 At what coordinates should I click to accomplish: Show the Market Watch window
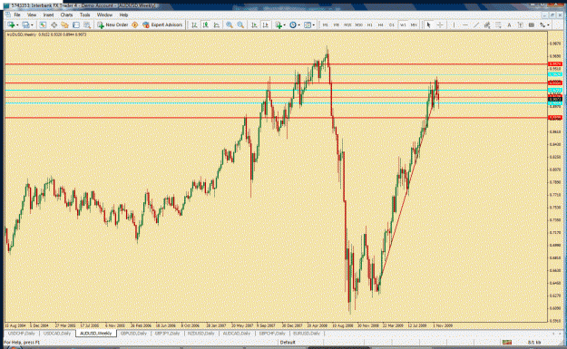[43, 25]
